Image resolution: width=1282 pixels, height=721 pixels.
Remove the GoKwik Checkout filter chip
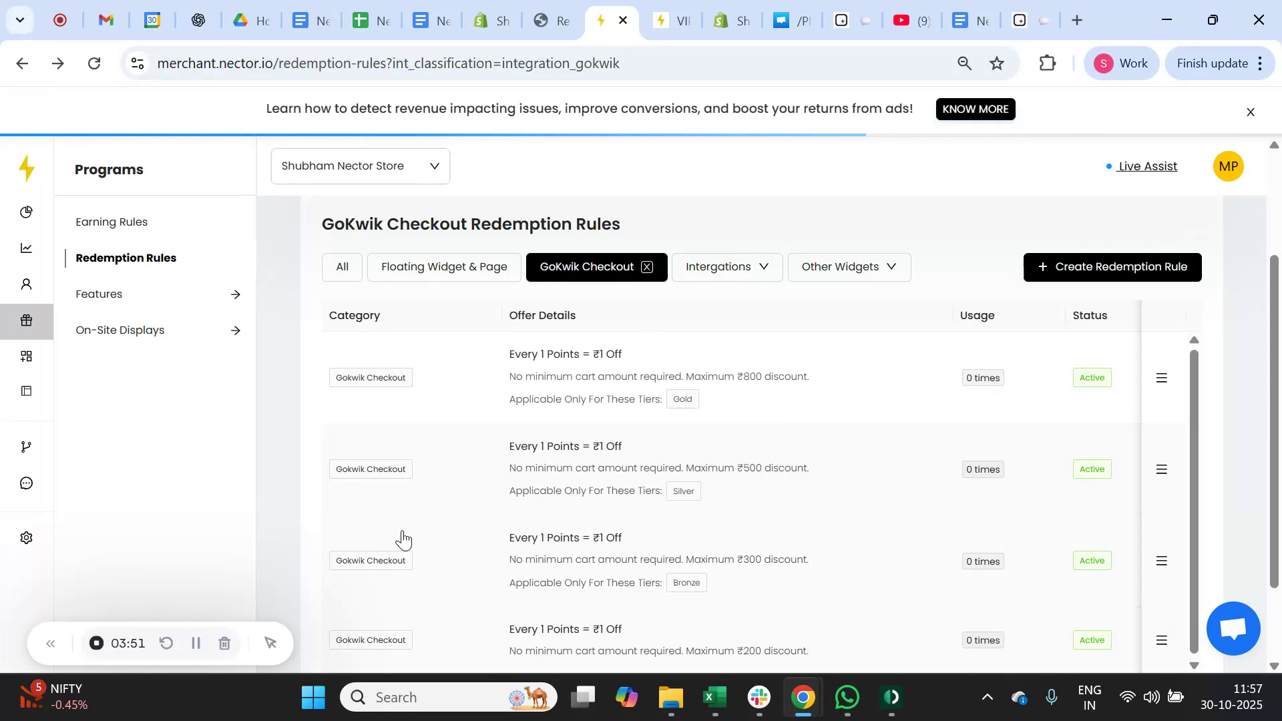(x=646, y=266)
